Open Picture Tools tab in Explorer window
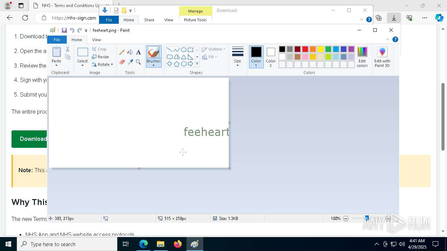447x251 pixels. [x=195, y=20]
